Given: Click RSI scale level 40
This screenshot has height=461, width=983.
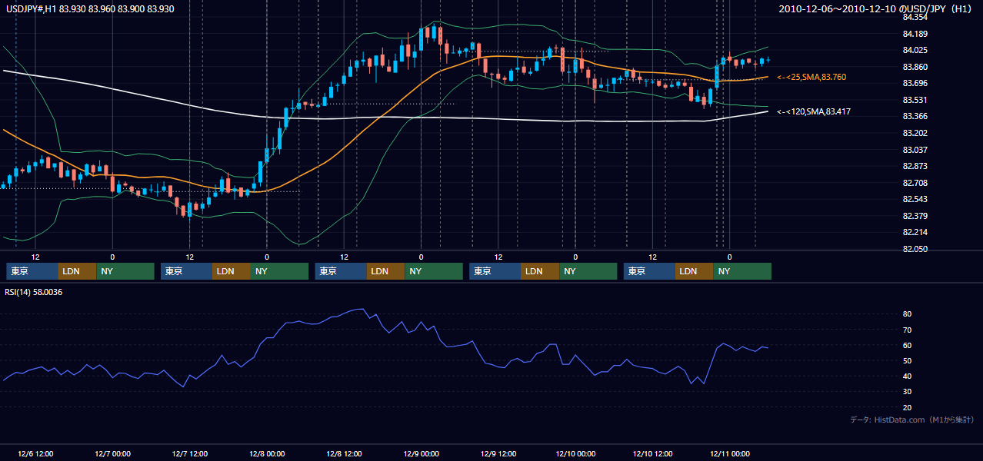Looking at the screenshot, I should click(907, 376).
